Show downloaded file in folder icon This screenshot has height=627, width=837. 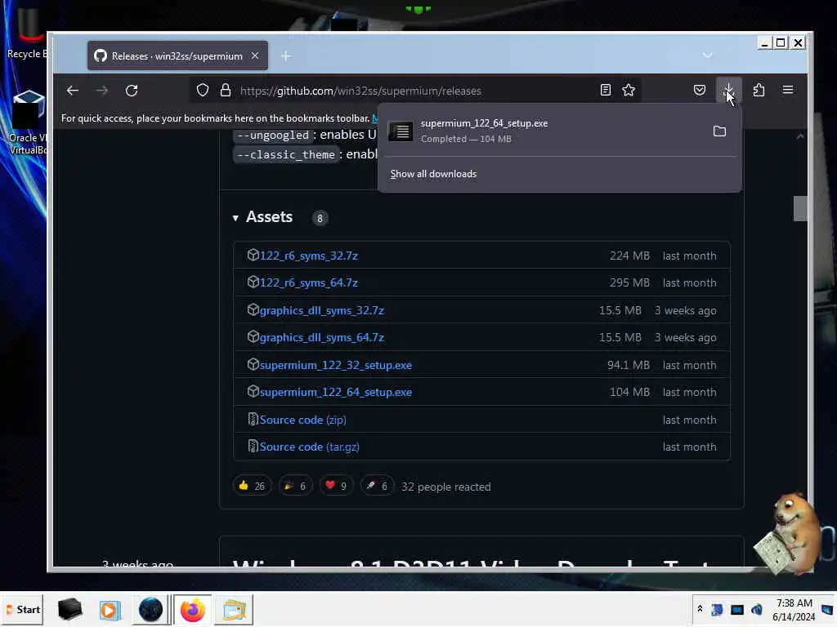point(719,131)
